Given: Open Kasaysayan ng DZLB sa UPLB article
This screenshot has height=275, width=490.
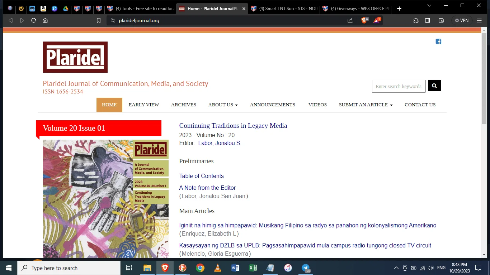Looking at the screenshot, I should click(x=305, y=246).
